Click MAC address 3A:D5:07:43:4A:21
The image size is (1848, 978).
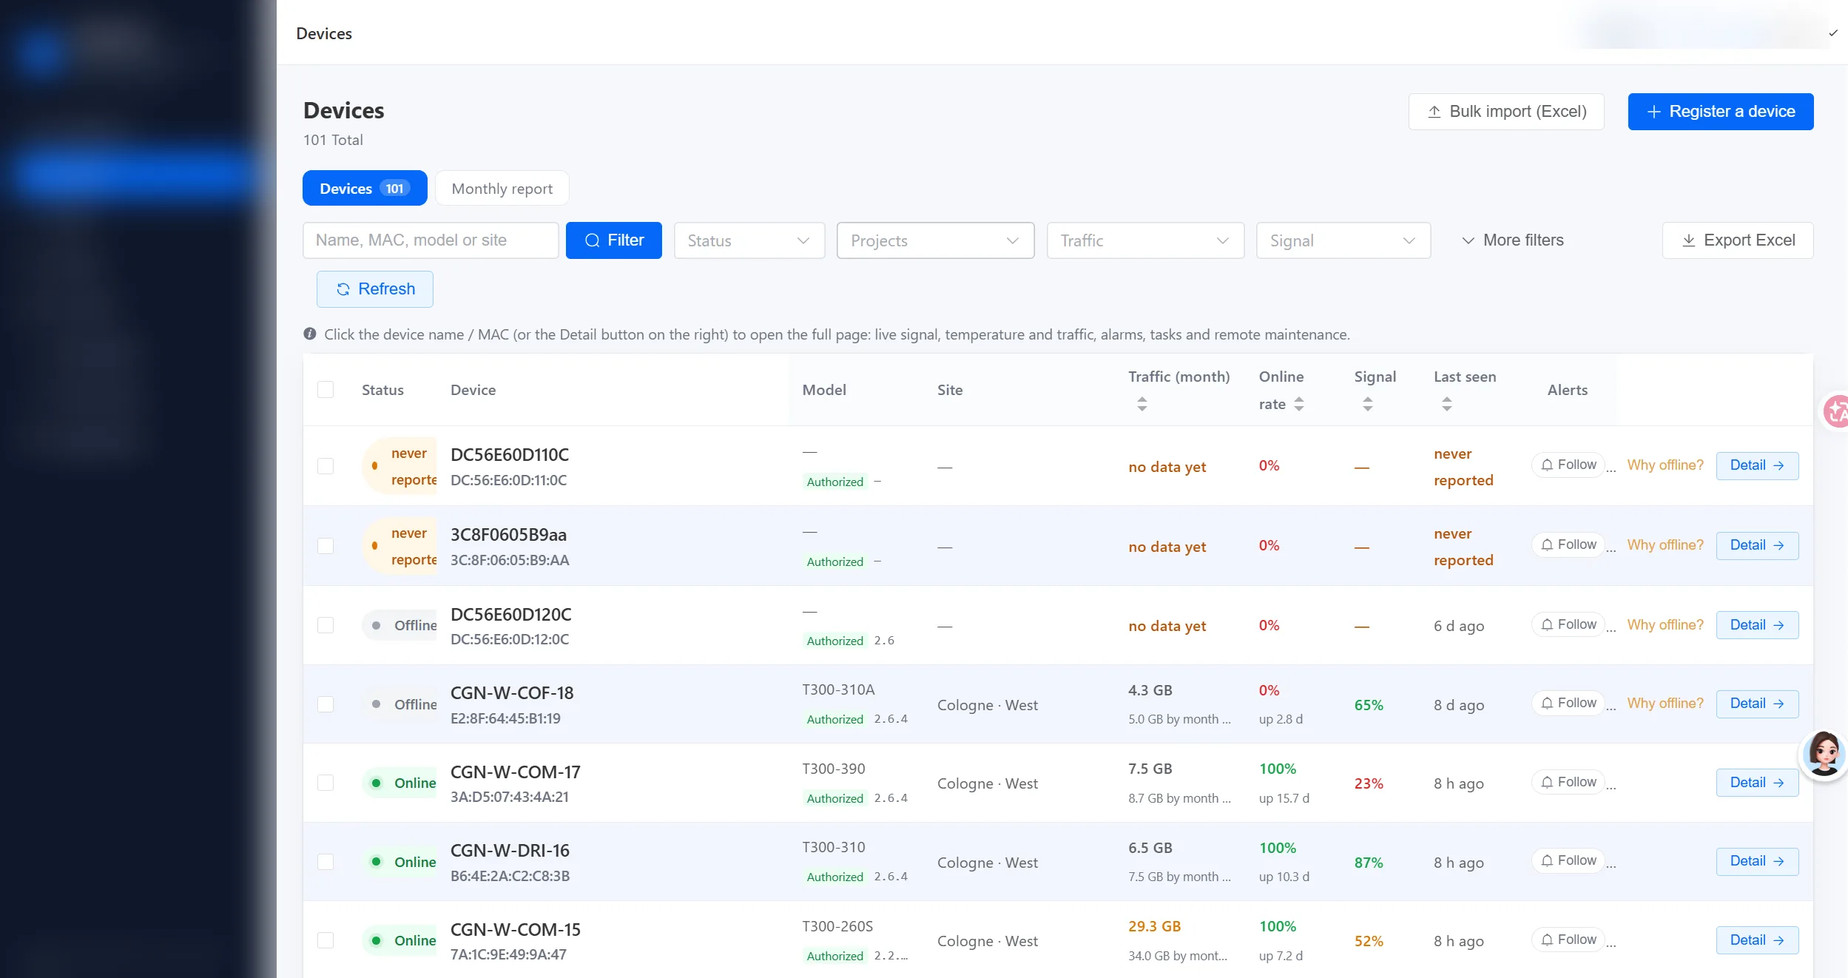510,797
